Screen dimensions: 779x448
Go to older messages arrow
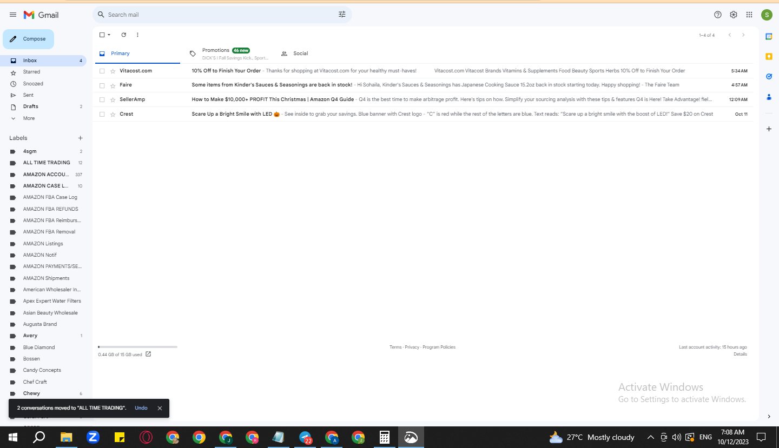tap(743, 35)
